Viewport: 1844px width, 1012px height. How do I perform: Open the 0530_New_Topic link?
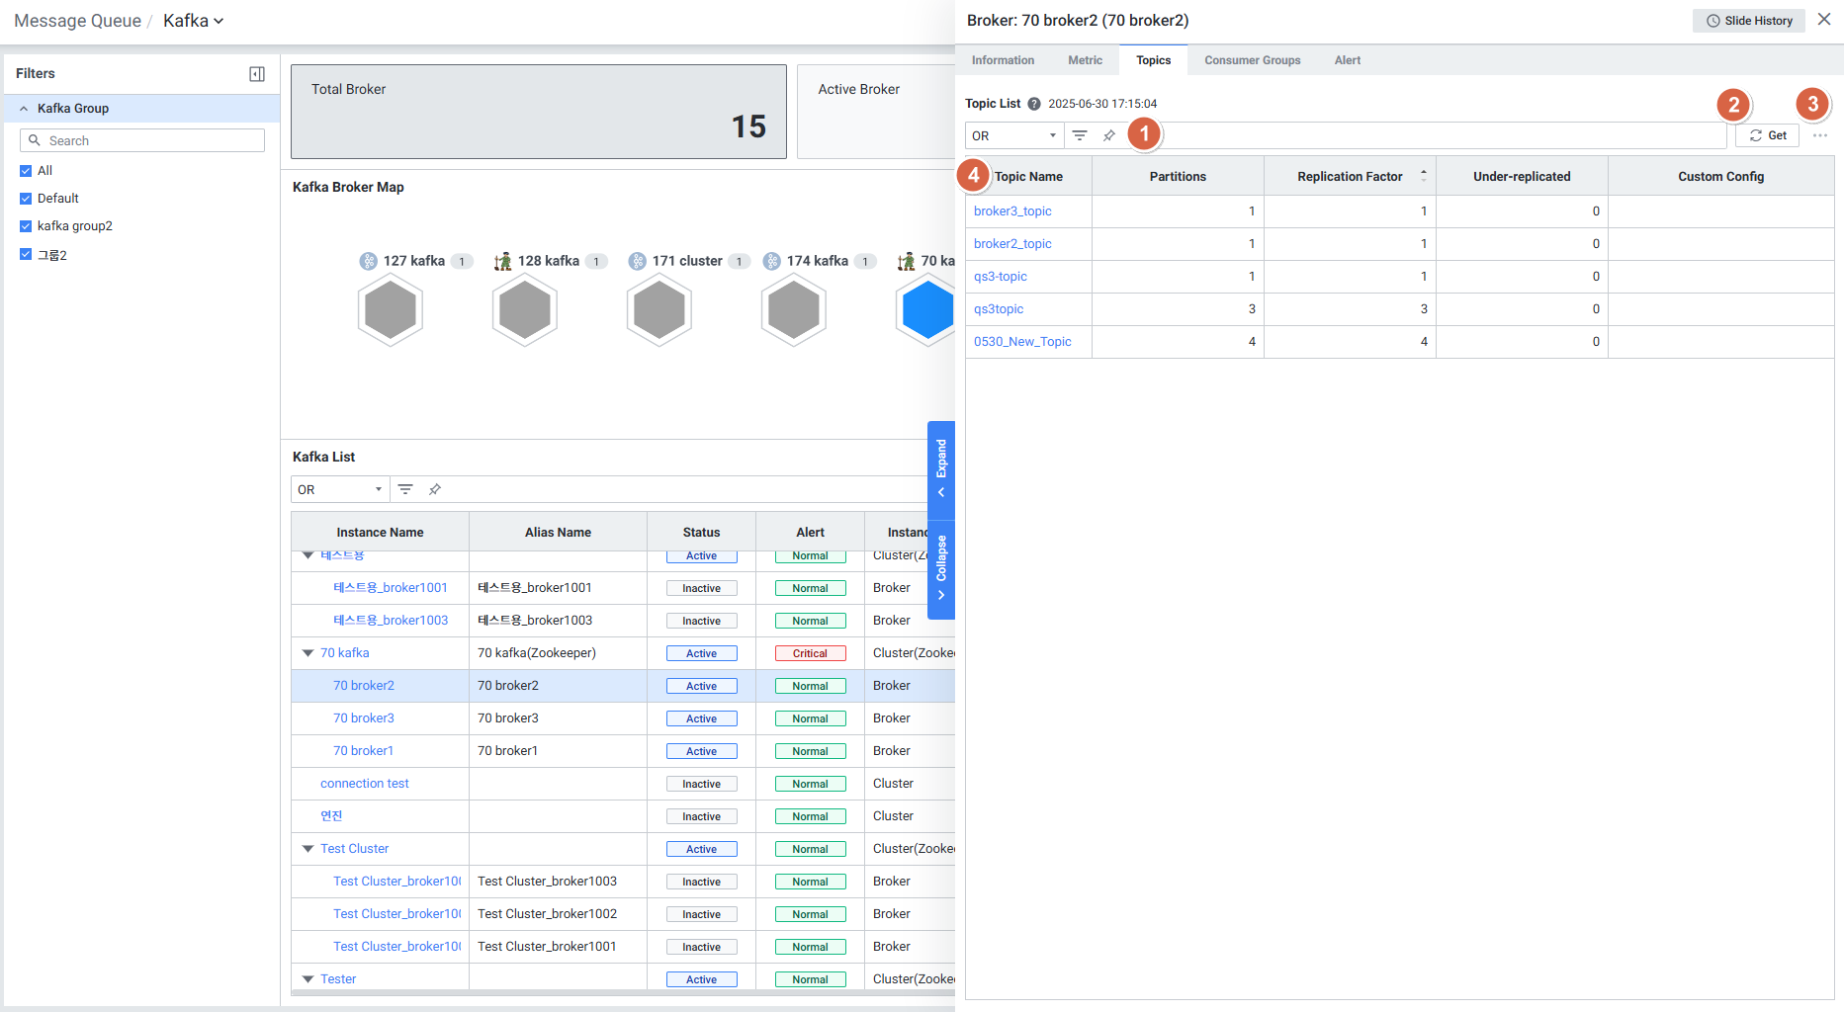click(1022, 342)
